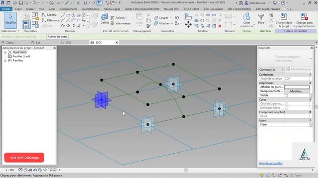
Task: Click the Référence line button
Action: tap(51, 20)
